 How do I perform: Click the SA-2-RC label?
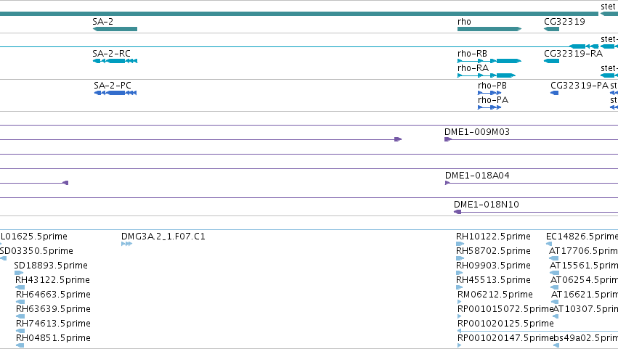[112, 54]
